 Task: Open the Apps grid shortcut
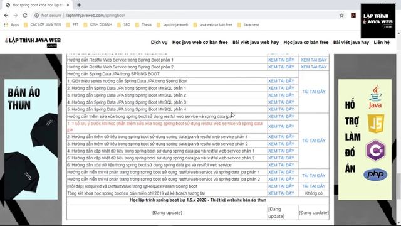pos(11,25)
